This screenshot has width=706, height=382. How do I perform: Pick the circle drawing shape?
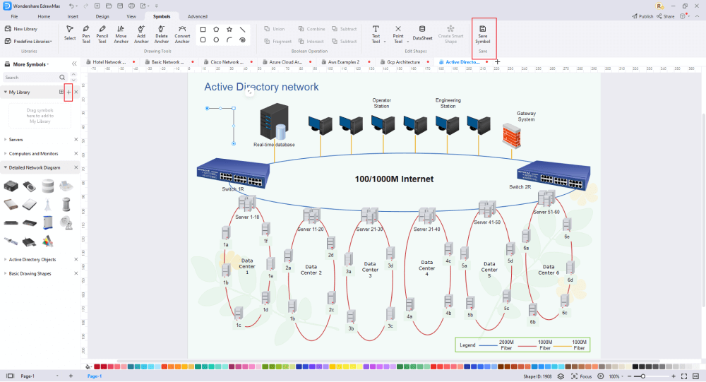coord(216,40)
